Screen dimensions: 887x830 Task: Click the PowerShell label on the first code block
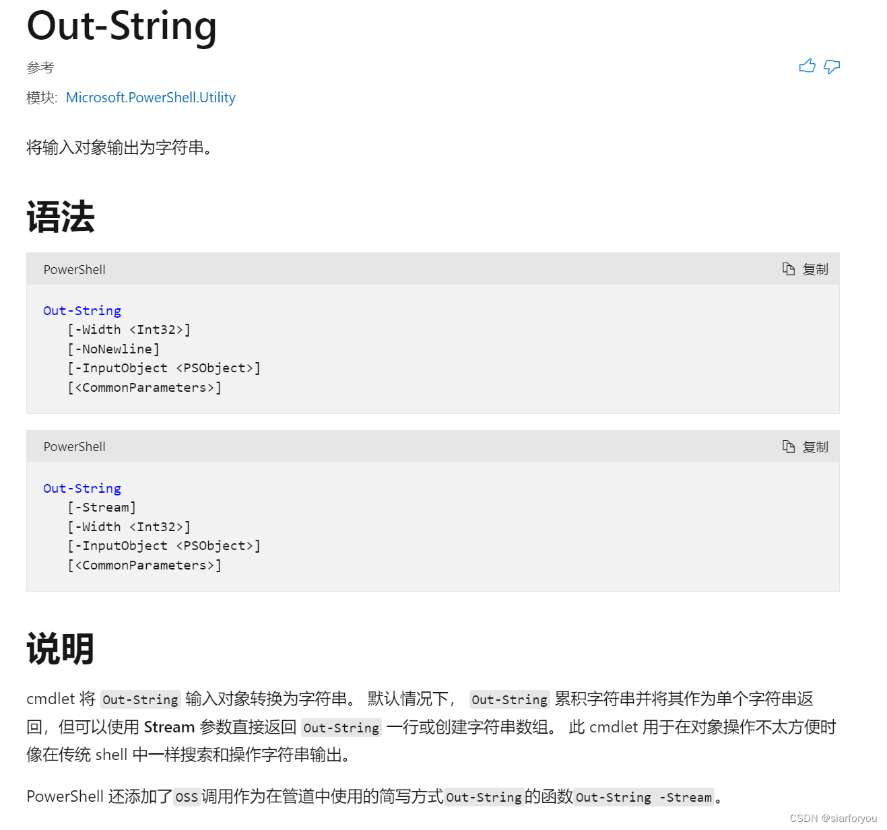pos(74,269)
